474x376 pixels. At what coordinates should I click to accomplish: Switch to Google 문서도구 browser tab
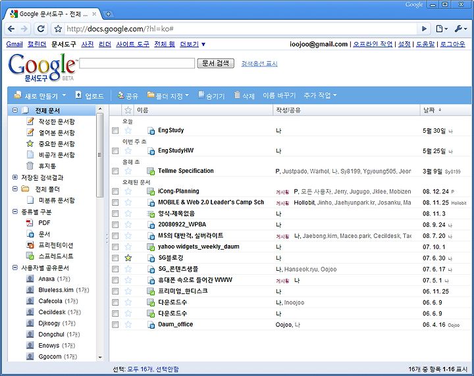pos(53,14)
